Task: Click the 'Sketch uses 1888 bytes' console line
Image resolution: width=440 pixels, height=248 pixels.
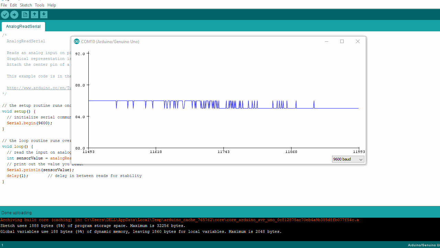Action: [x=93, y=226]
